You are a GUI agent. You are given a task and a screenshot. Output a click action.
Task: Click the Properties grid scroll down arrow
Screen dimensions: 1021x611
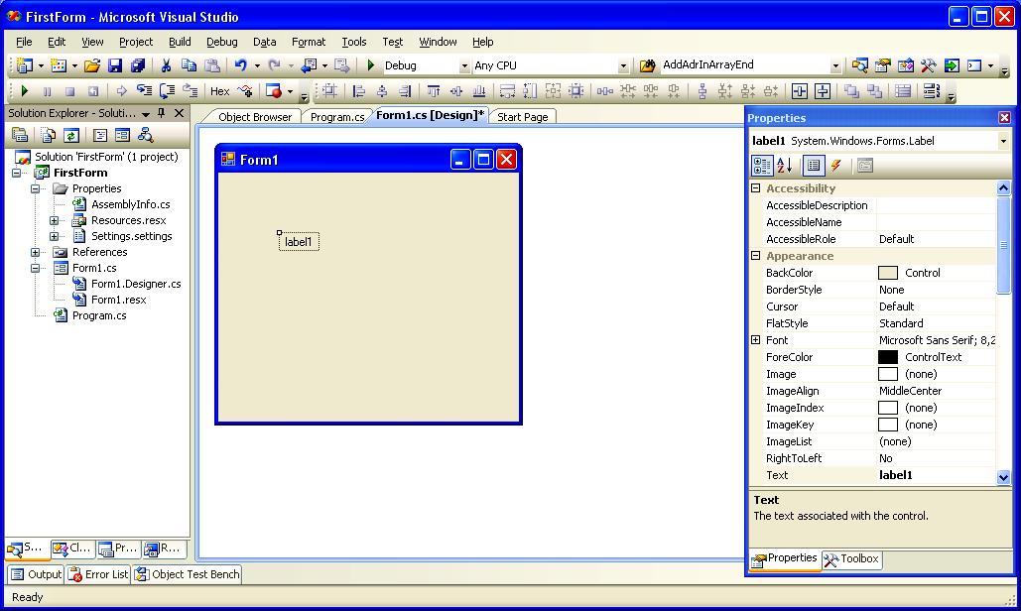(1003, 477)
